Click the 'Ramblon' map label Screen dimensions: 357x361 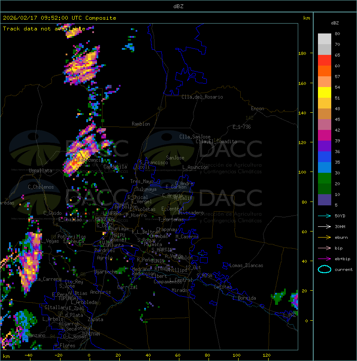[x=141, y=124]
